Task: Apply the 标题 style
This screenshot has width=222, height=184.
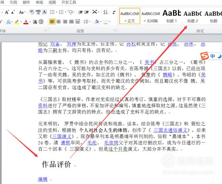Action: (x=213, y=16)
